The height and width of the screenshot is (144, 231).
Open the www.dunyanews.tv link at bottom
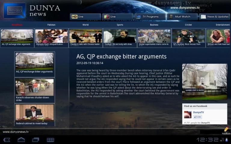(x=16, y=132)
